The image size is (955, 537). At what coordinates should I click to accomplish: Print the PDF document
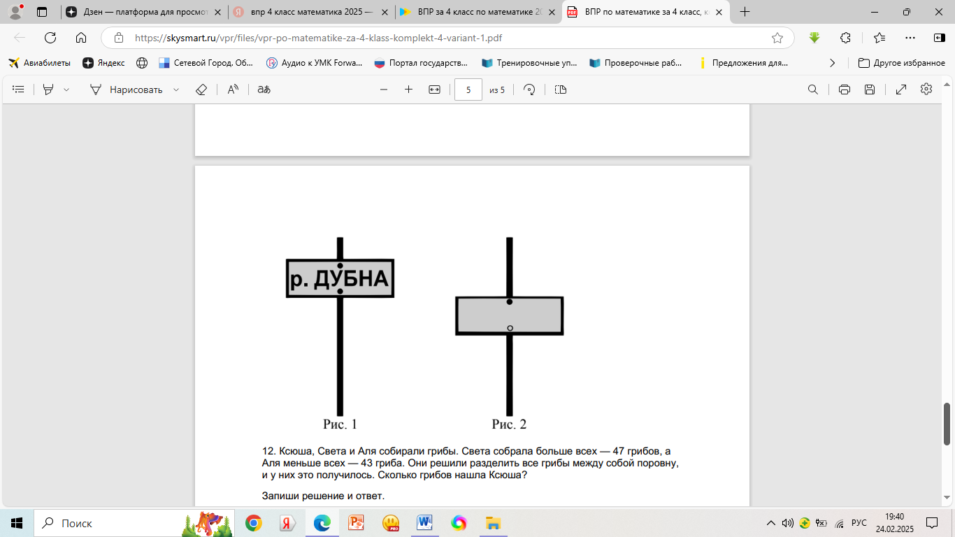coord(845,89)
